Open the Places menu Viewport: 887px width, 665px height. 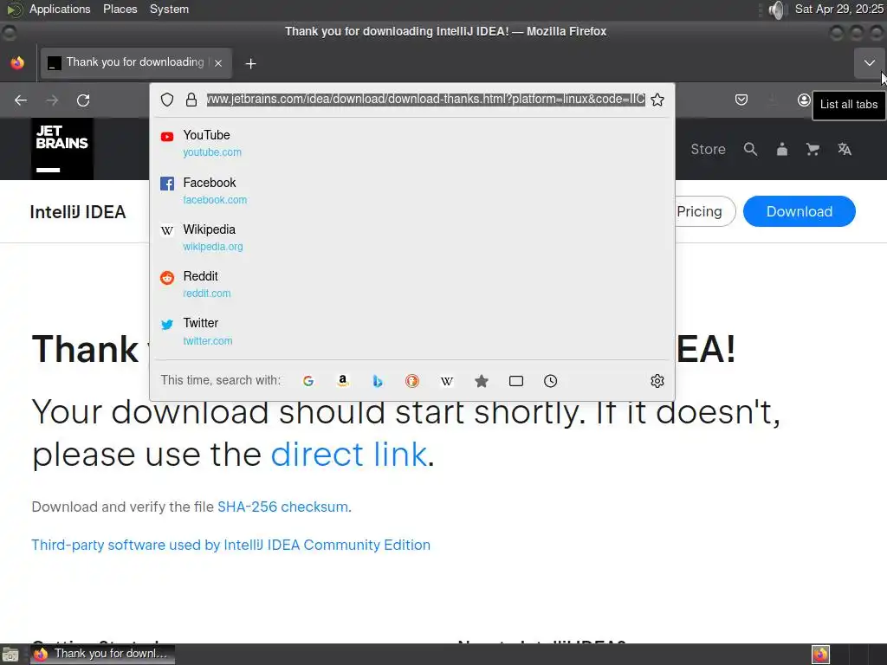pos(120,9)
